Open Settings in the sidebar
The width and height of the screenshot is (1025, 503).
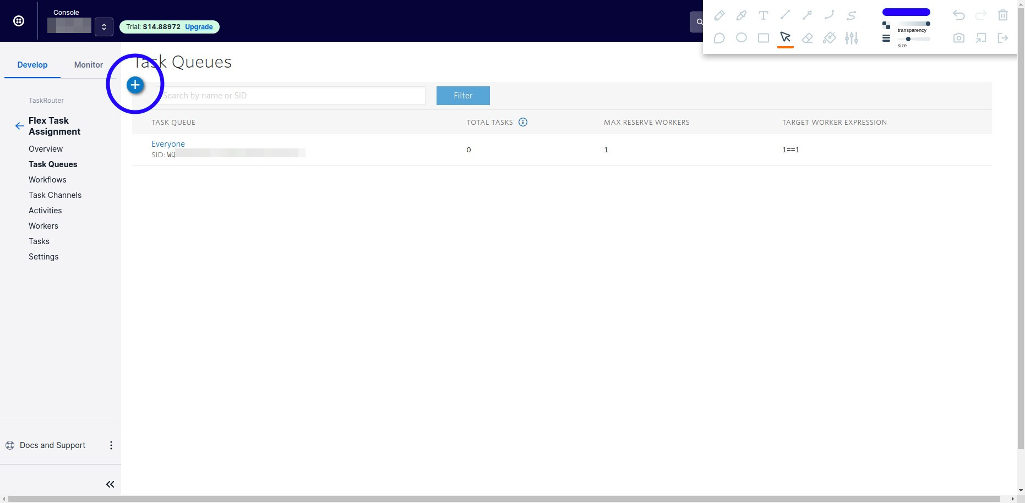point(43,257)
